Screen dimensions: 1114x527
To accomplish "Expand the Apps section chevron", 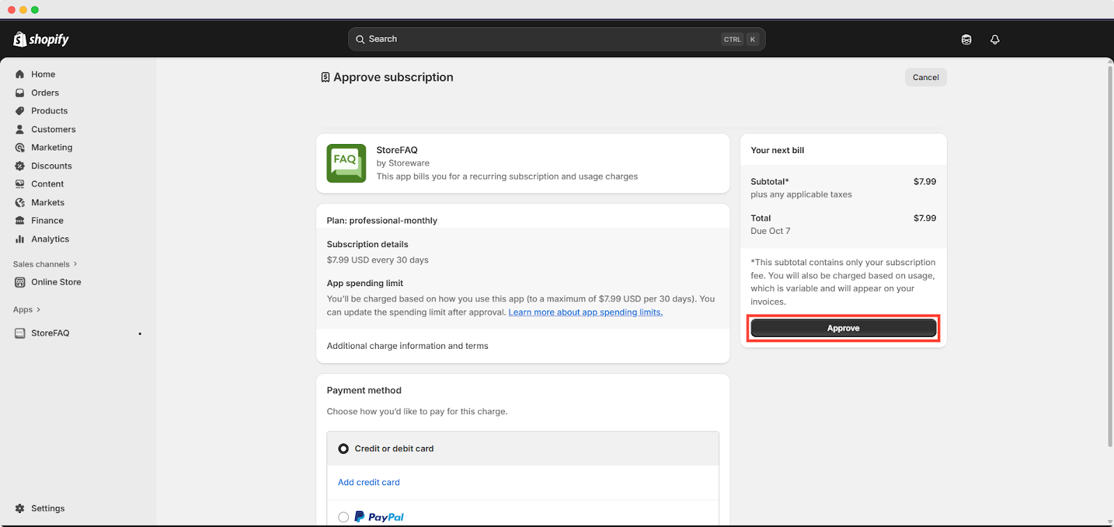I will (x=38, y=310).
